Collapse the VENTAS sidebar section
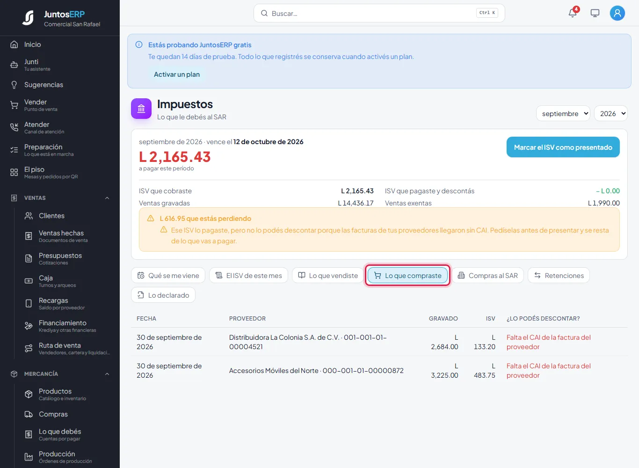639x468 pixels. [x=107, y=198]
